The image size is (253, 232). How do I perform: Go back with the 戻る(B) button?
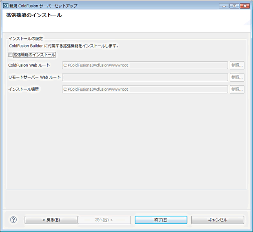tap(51, 220)
